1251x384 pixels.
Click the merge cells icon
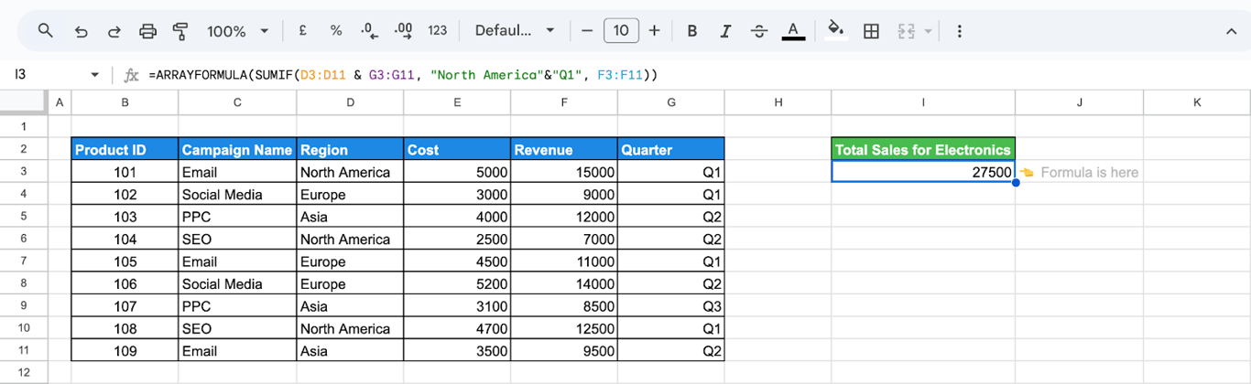pos(907,31)
